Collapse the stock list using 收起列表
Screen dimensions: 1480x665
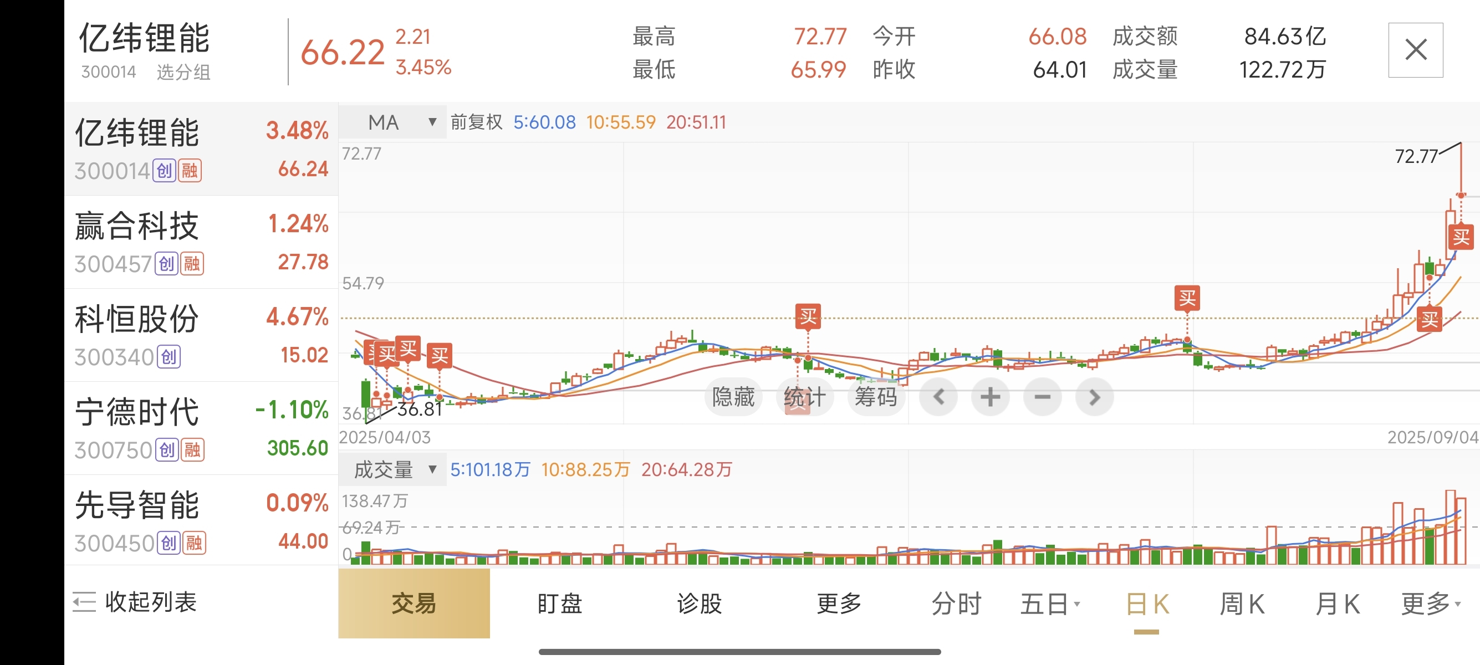[135, 602]
